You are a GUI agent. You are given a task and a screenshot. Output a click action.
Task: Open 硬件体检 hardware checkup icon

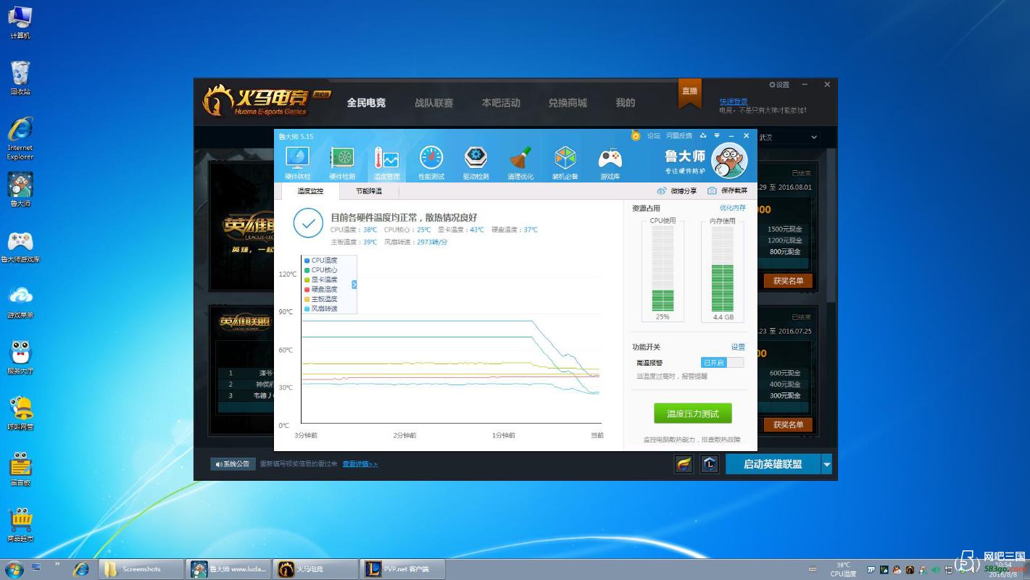(x=297, y=161)
